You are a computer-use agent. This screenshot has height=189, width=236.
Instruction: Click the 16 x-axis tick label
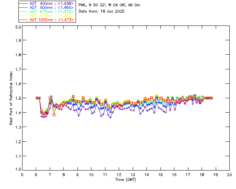tap(174, 175)
